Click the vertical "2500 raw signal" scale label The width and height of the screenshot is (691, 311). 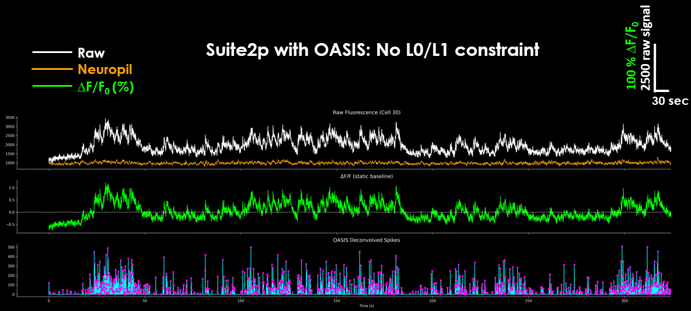645,47
